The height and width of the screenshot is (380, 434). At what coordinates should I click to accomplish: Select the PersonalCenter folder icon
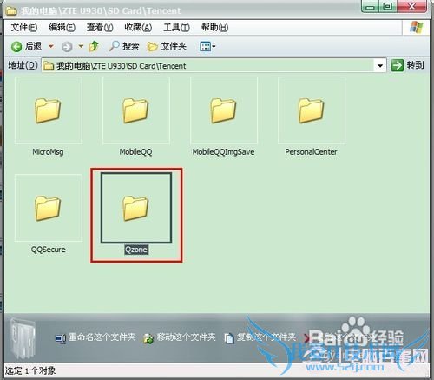[x=312, y=110]
